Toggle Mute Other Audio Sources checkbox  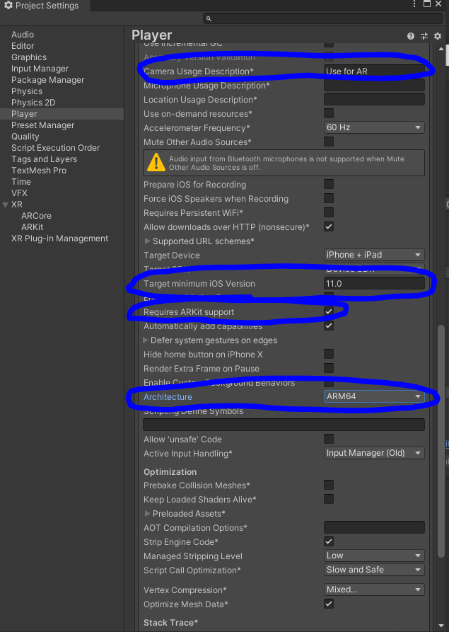(x=329, y=142)
